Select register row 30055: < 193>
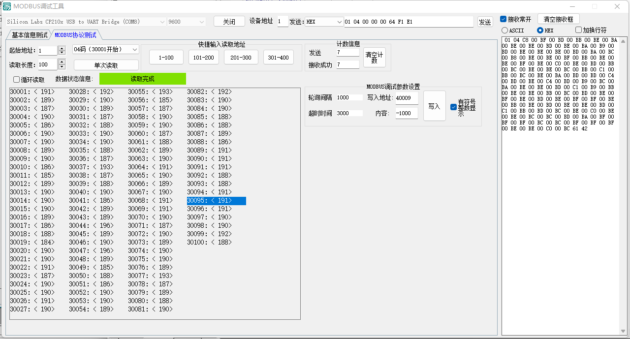The width and height of the screenshot is (630, 339). pyautogui.click(x=151, y=92)
